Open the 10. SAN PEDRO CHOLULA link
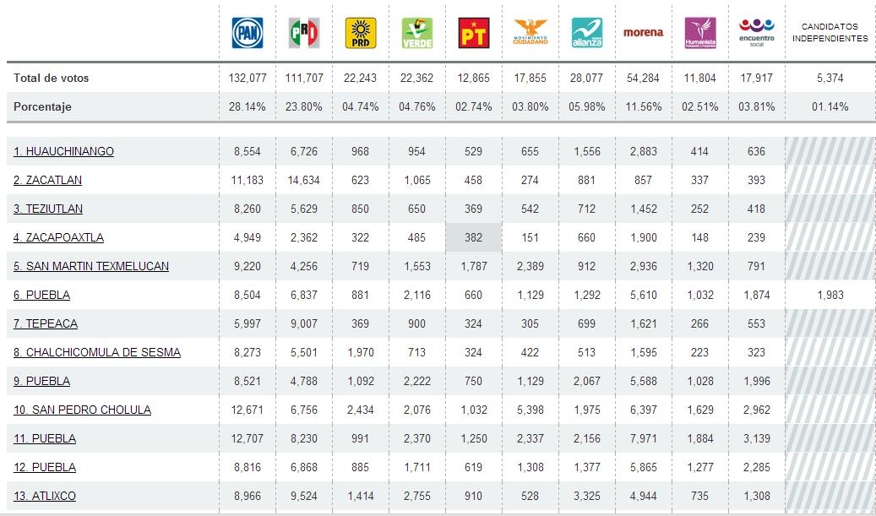The height and width of the screenshot is (516, 876). (x=82, y=410)
